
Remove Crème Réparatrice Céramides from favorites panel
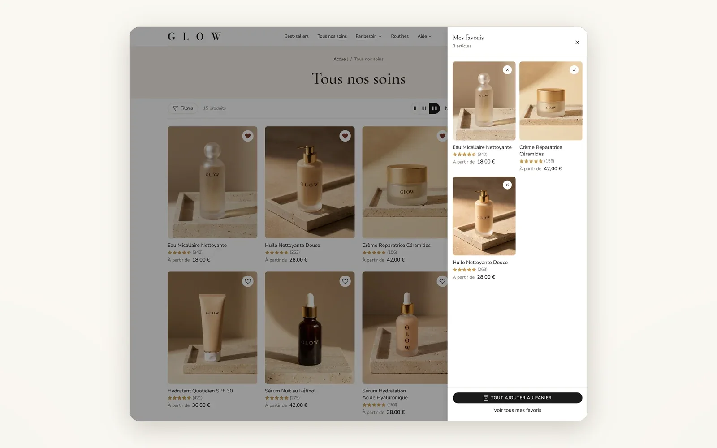tap(574, 70)
